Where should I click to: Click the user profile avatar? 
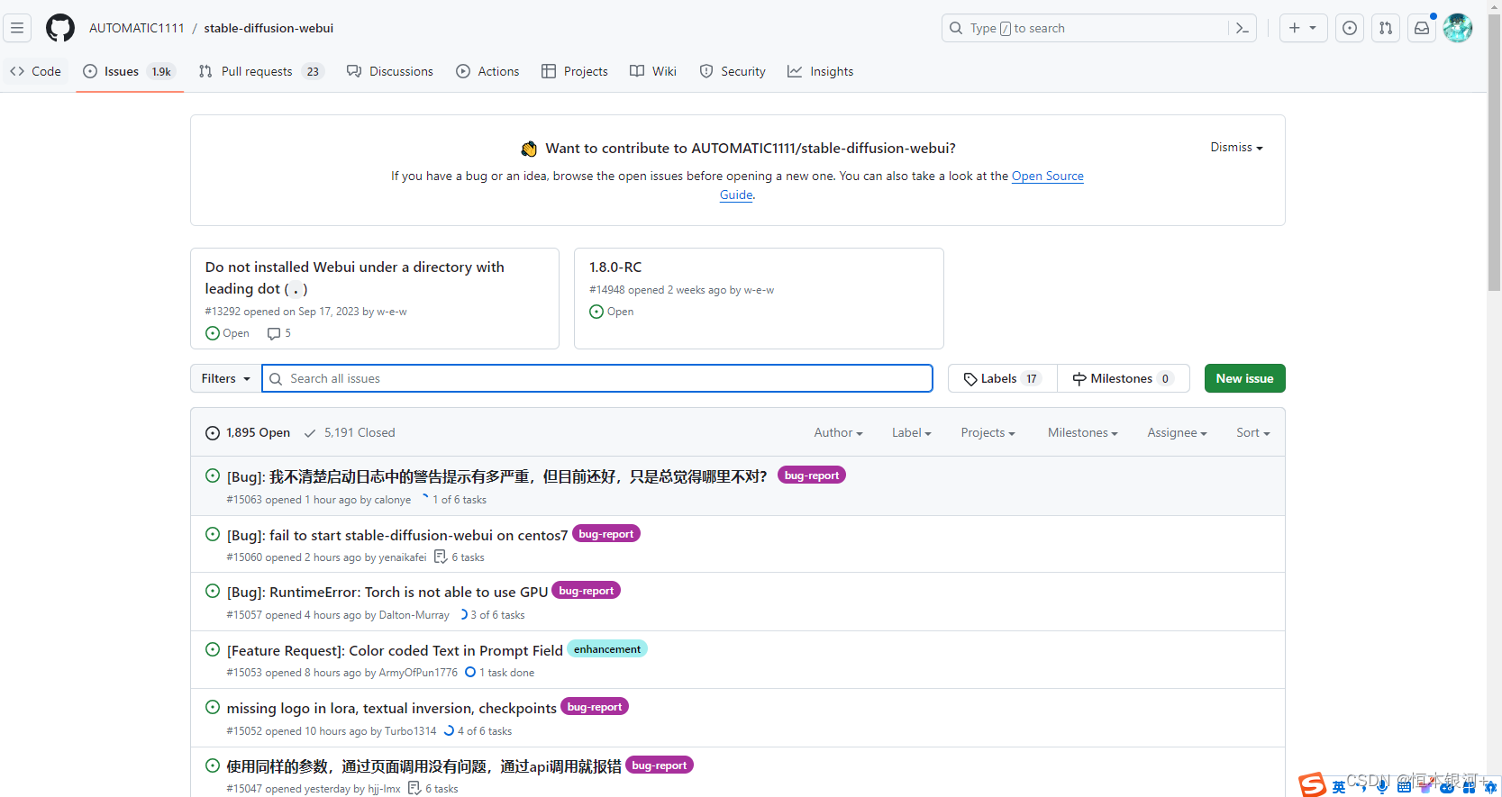coord(1458,28)
